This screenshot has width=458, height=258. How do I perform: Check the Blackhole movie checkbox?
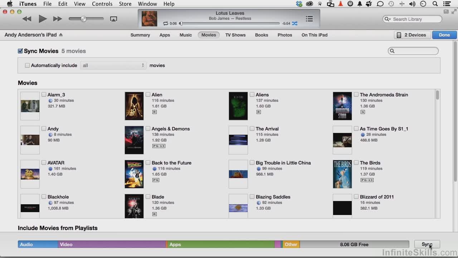[x=44, y=197]
